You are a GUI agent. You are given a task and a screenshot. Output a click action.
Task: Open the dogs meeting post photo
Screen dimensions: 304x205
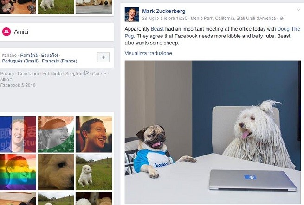(x=213, y=132)
